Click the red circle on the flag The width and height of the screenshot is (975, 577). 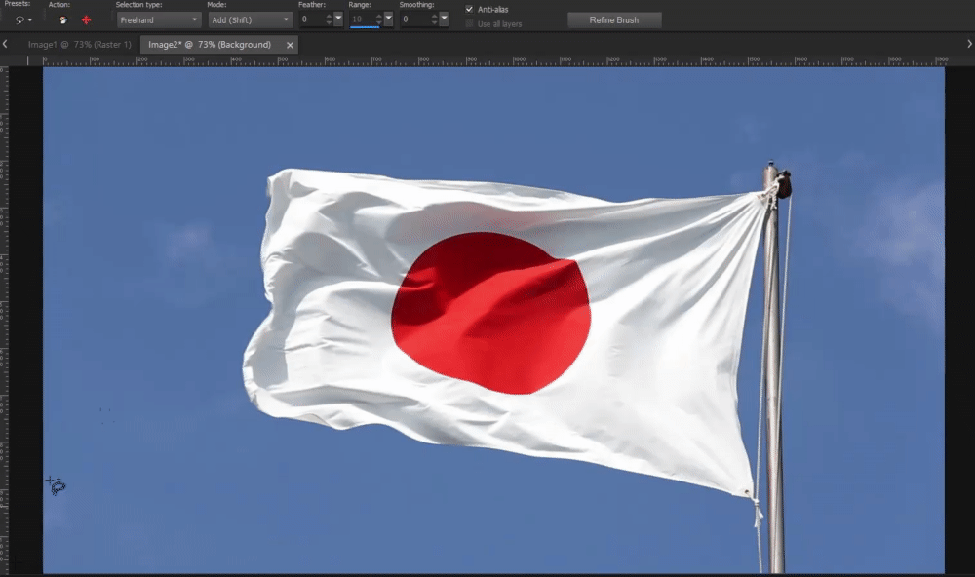point(490,314)
